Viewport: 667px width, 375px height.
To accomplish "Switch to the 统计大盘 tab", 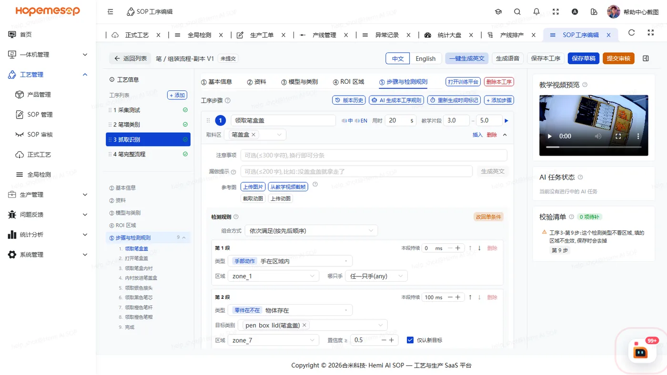I will 449,35.
